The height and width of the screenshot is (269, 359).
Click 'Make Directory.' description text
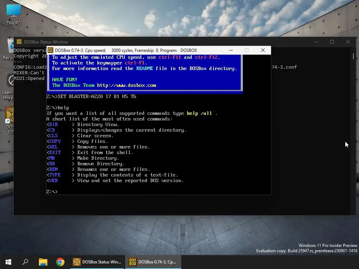point(98,158)
